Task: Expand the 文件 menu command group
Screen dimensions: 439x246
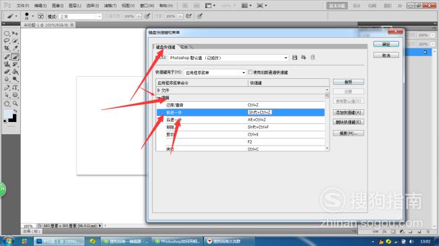Action: coord(159,90)
